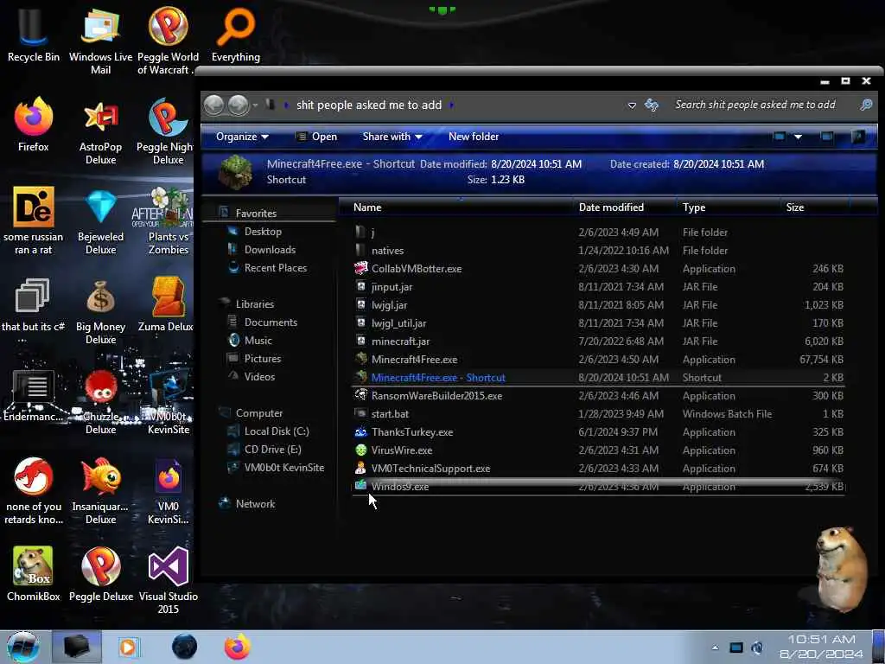Click the breadcrumb arrow after folder name
This screenshot has height=664, width=885.
[451, 105]
